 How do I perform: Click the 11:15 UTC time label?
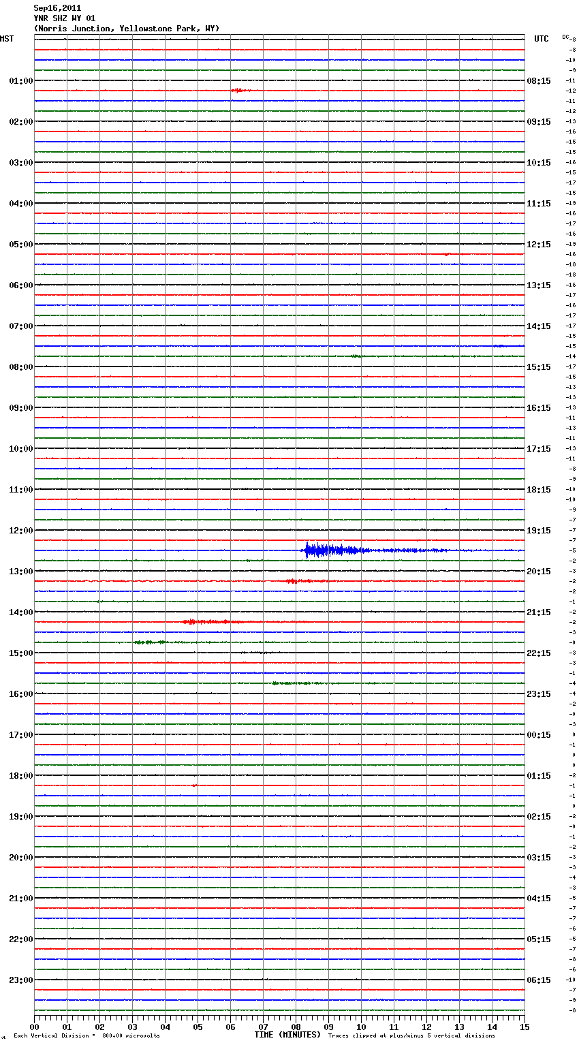pos(539,203)
